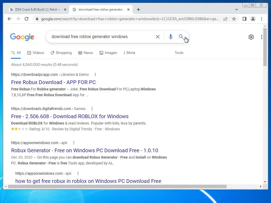271x203 pixels.
Task: Click the scroll right arrow
Action: point(261,186)
